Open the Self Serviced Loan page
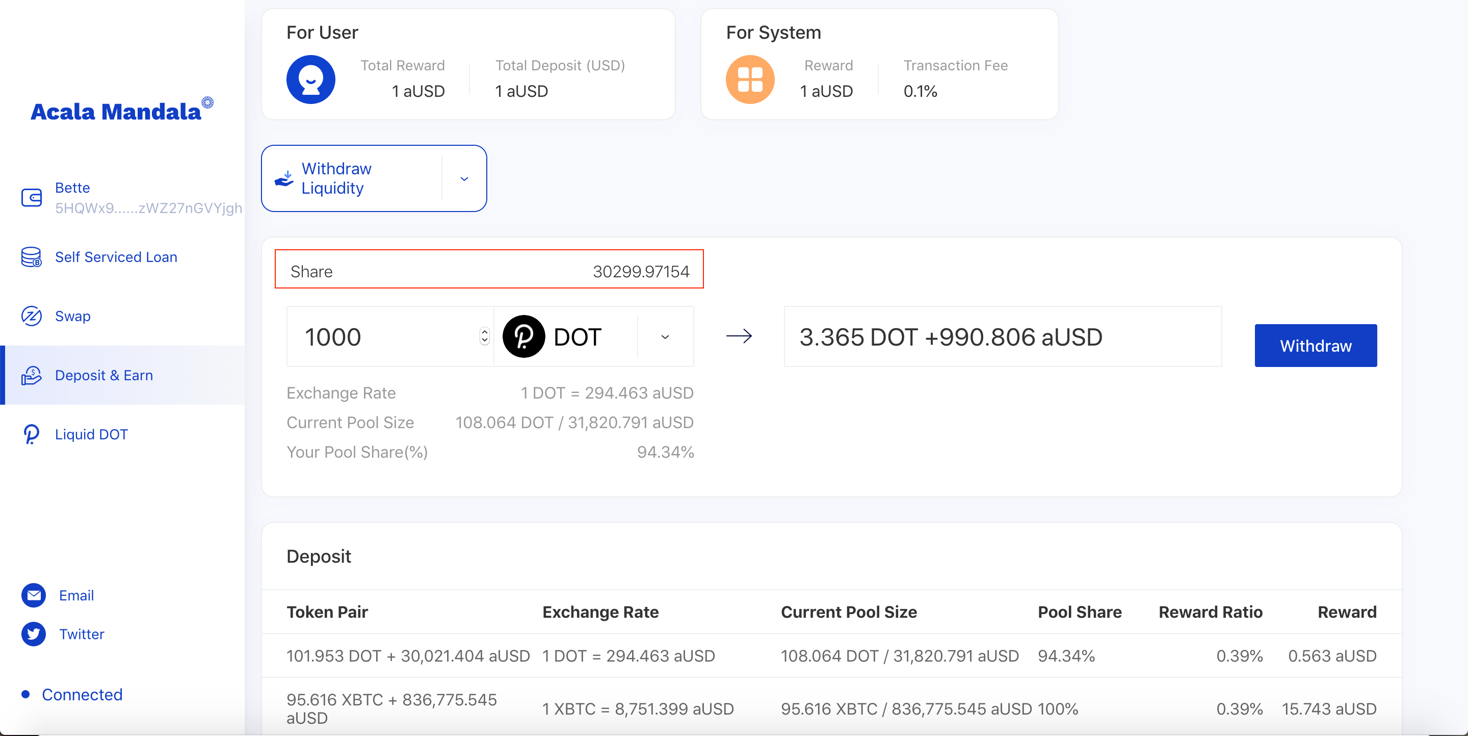The height and width of the screenshot is (736, 1468). 116,257
